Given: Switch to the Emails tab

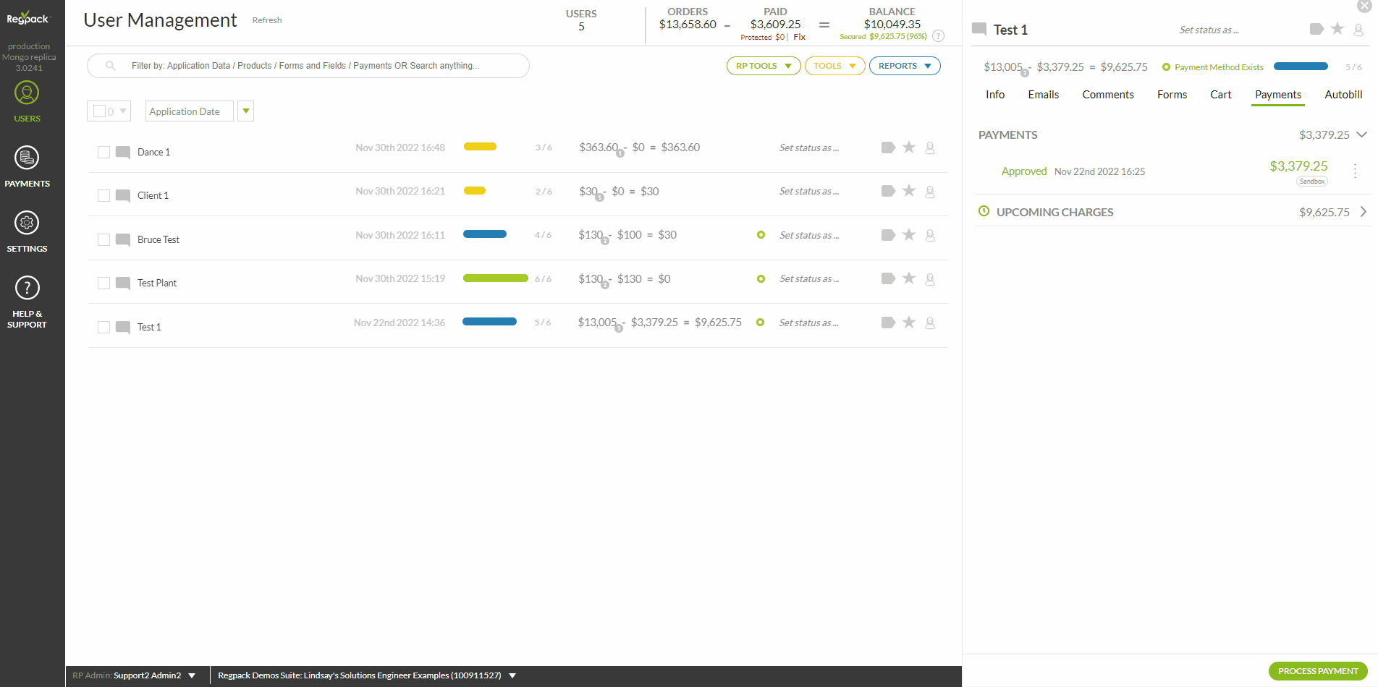Looking at the screenshot, I should tap(1044, 95).
